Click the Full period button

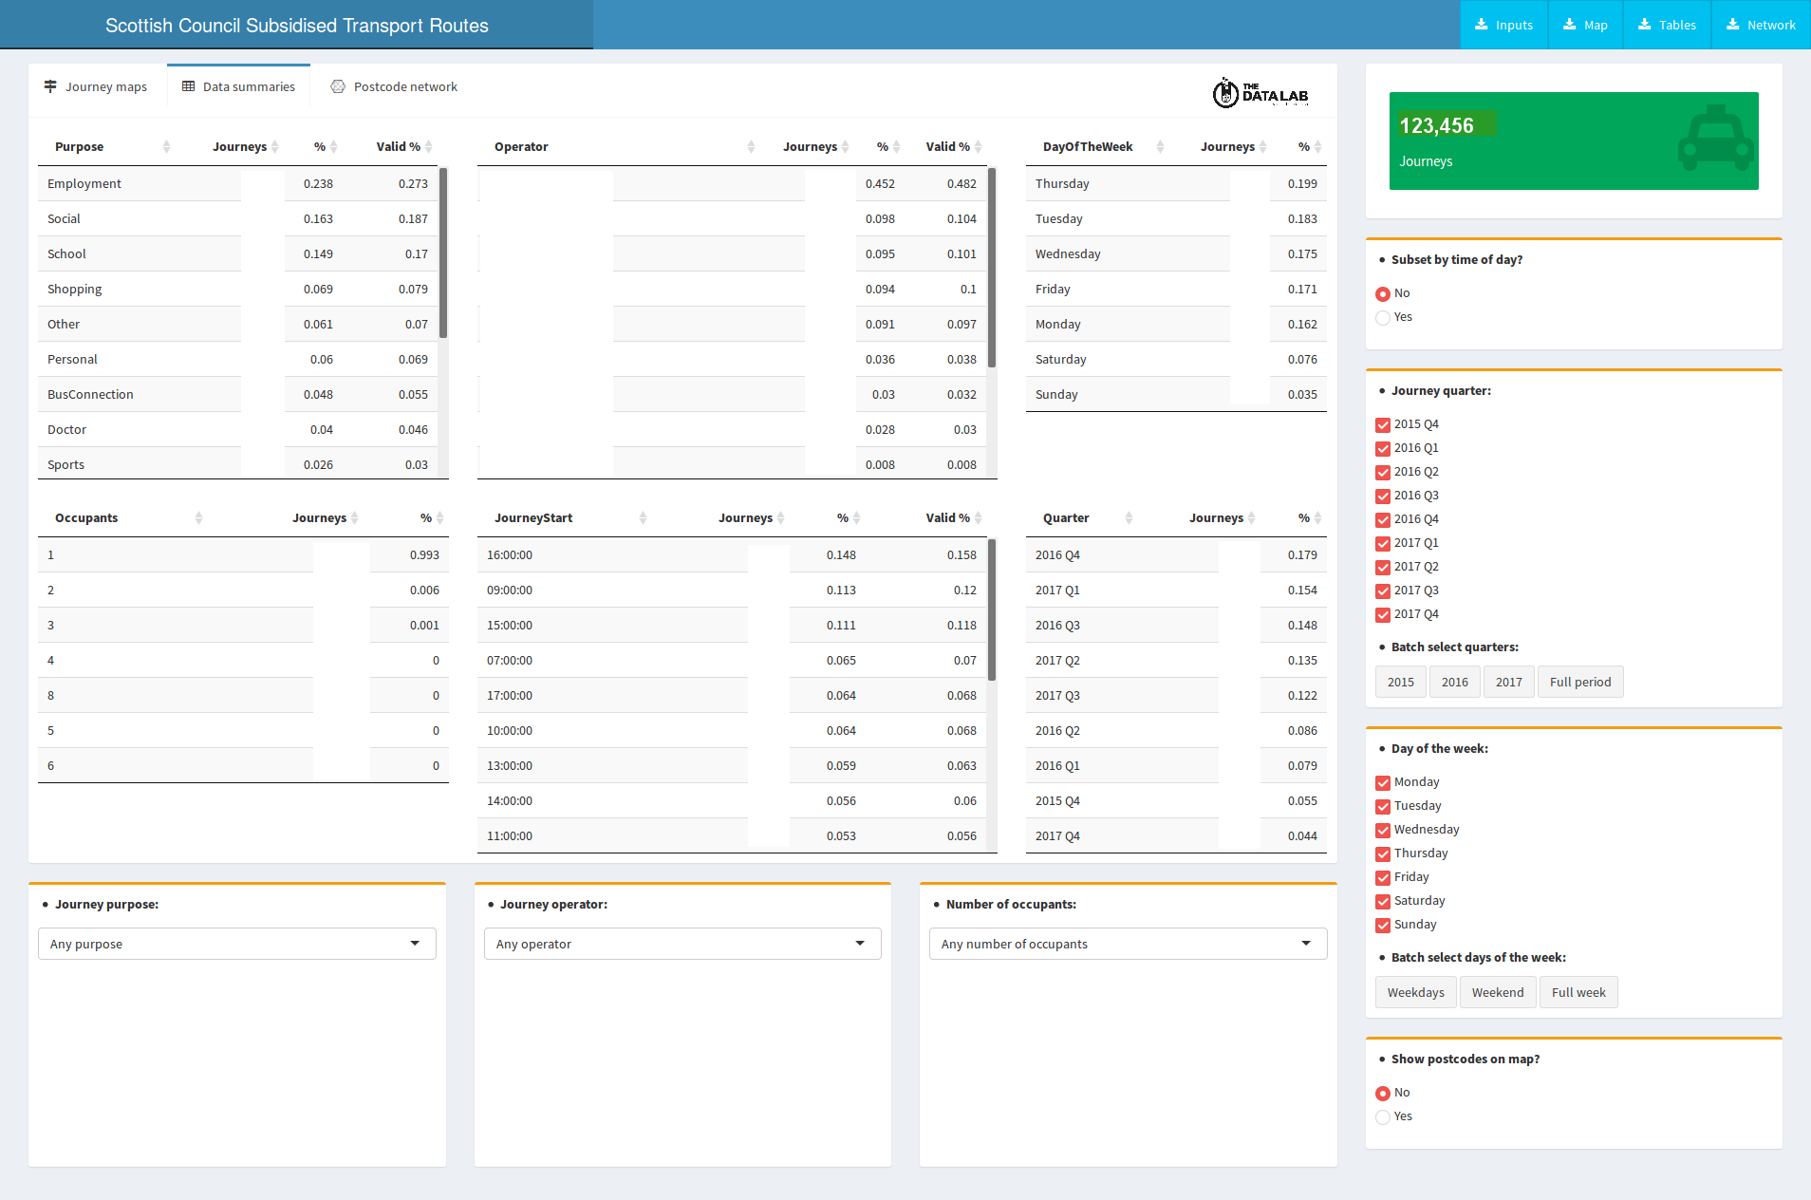click(1580, 682)
